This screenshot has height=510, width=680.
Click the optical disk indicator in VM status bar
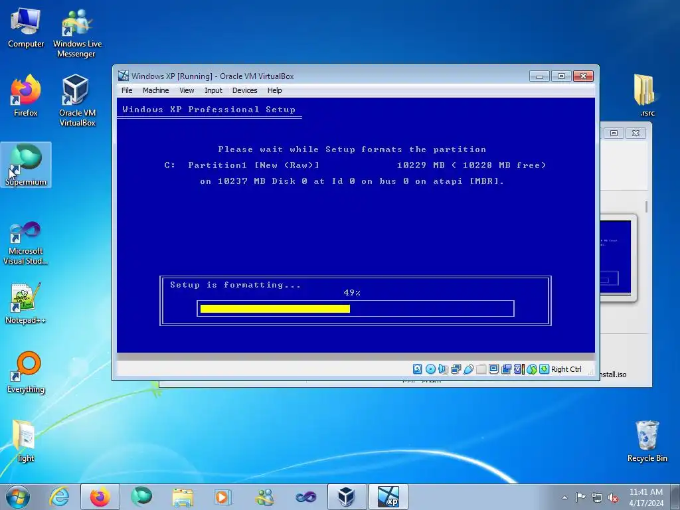[430, 369]
